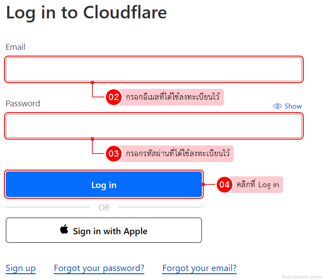Click the Log in to Cloudflare heading

[86, 13]
